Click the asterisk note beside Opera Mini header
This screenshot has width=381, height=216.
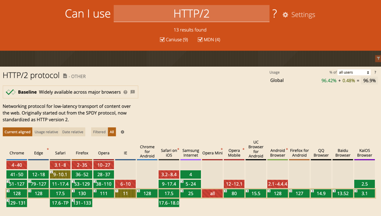click(221, 149)
